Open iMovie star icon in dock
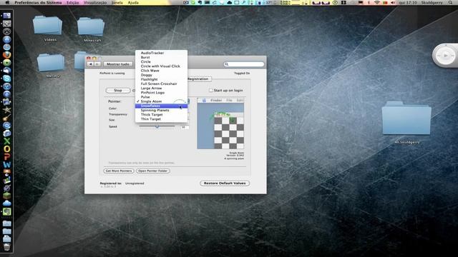458x257 pixels. pyautogui.click(x=6, y=110)
